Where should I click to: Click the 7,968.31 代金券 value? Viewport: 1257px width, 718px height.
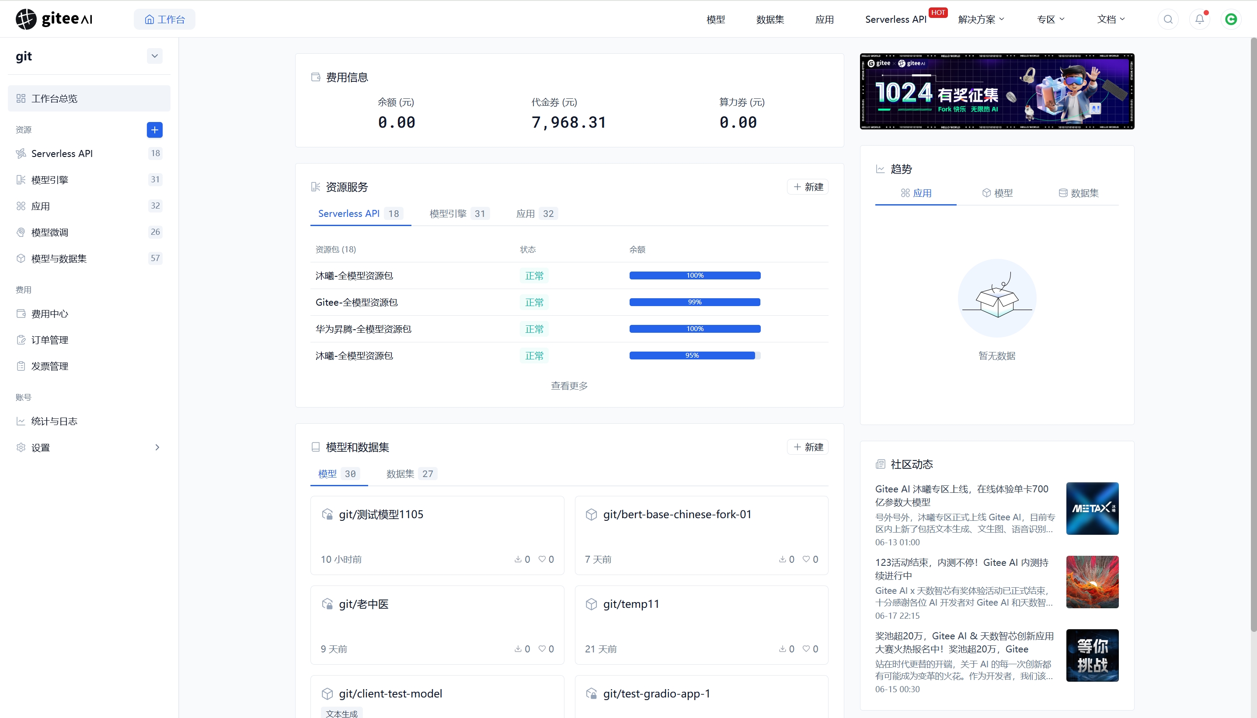point(569,122)
